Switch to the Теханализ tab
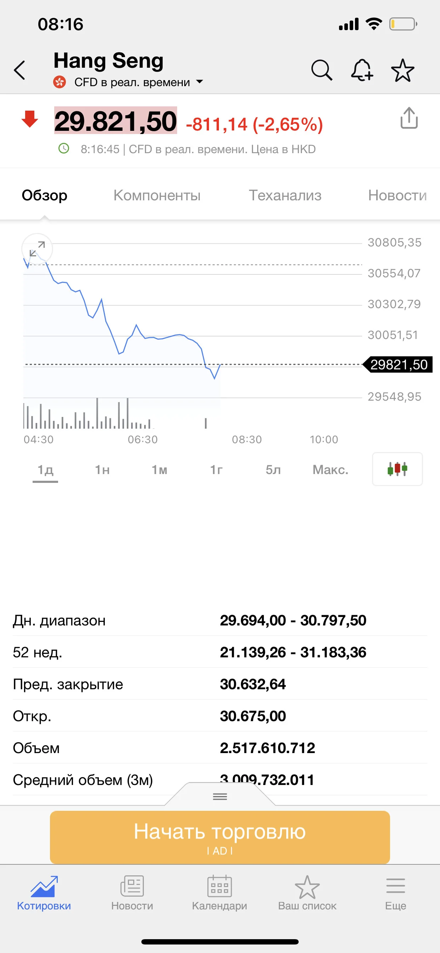Screen dimensions: 440x953 [x=285, y=195]
